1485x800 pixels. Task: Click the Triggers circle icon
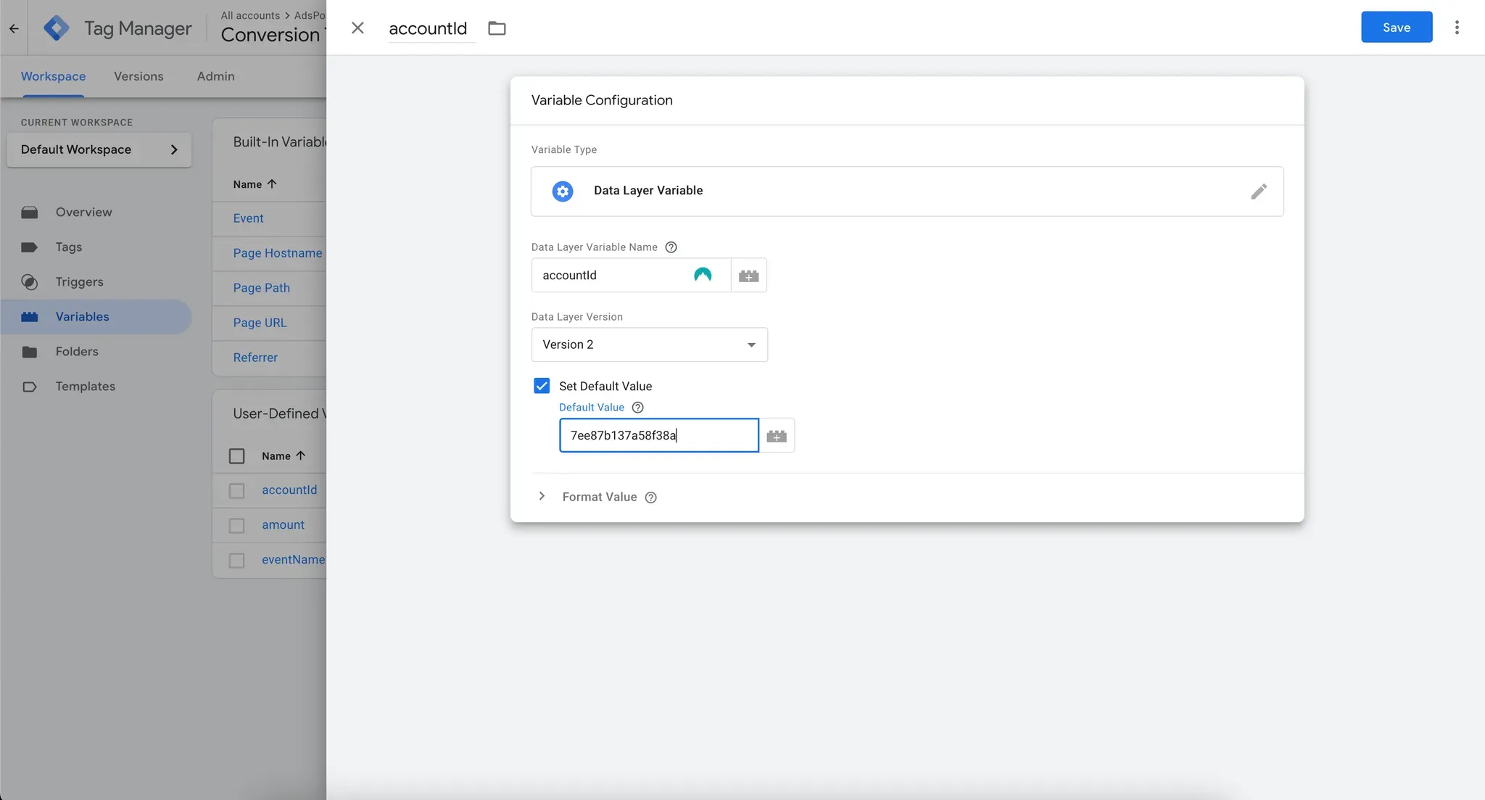(30, 282)
